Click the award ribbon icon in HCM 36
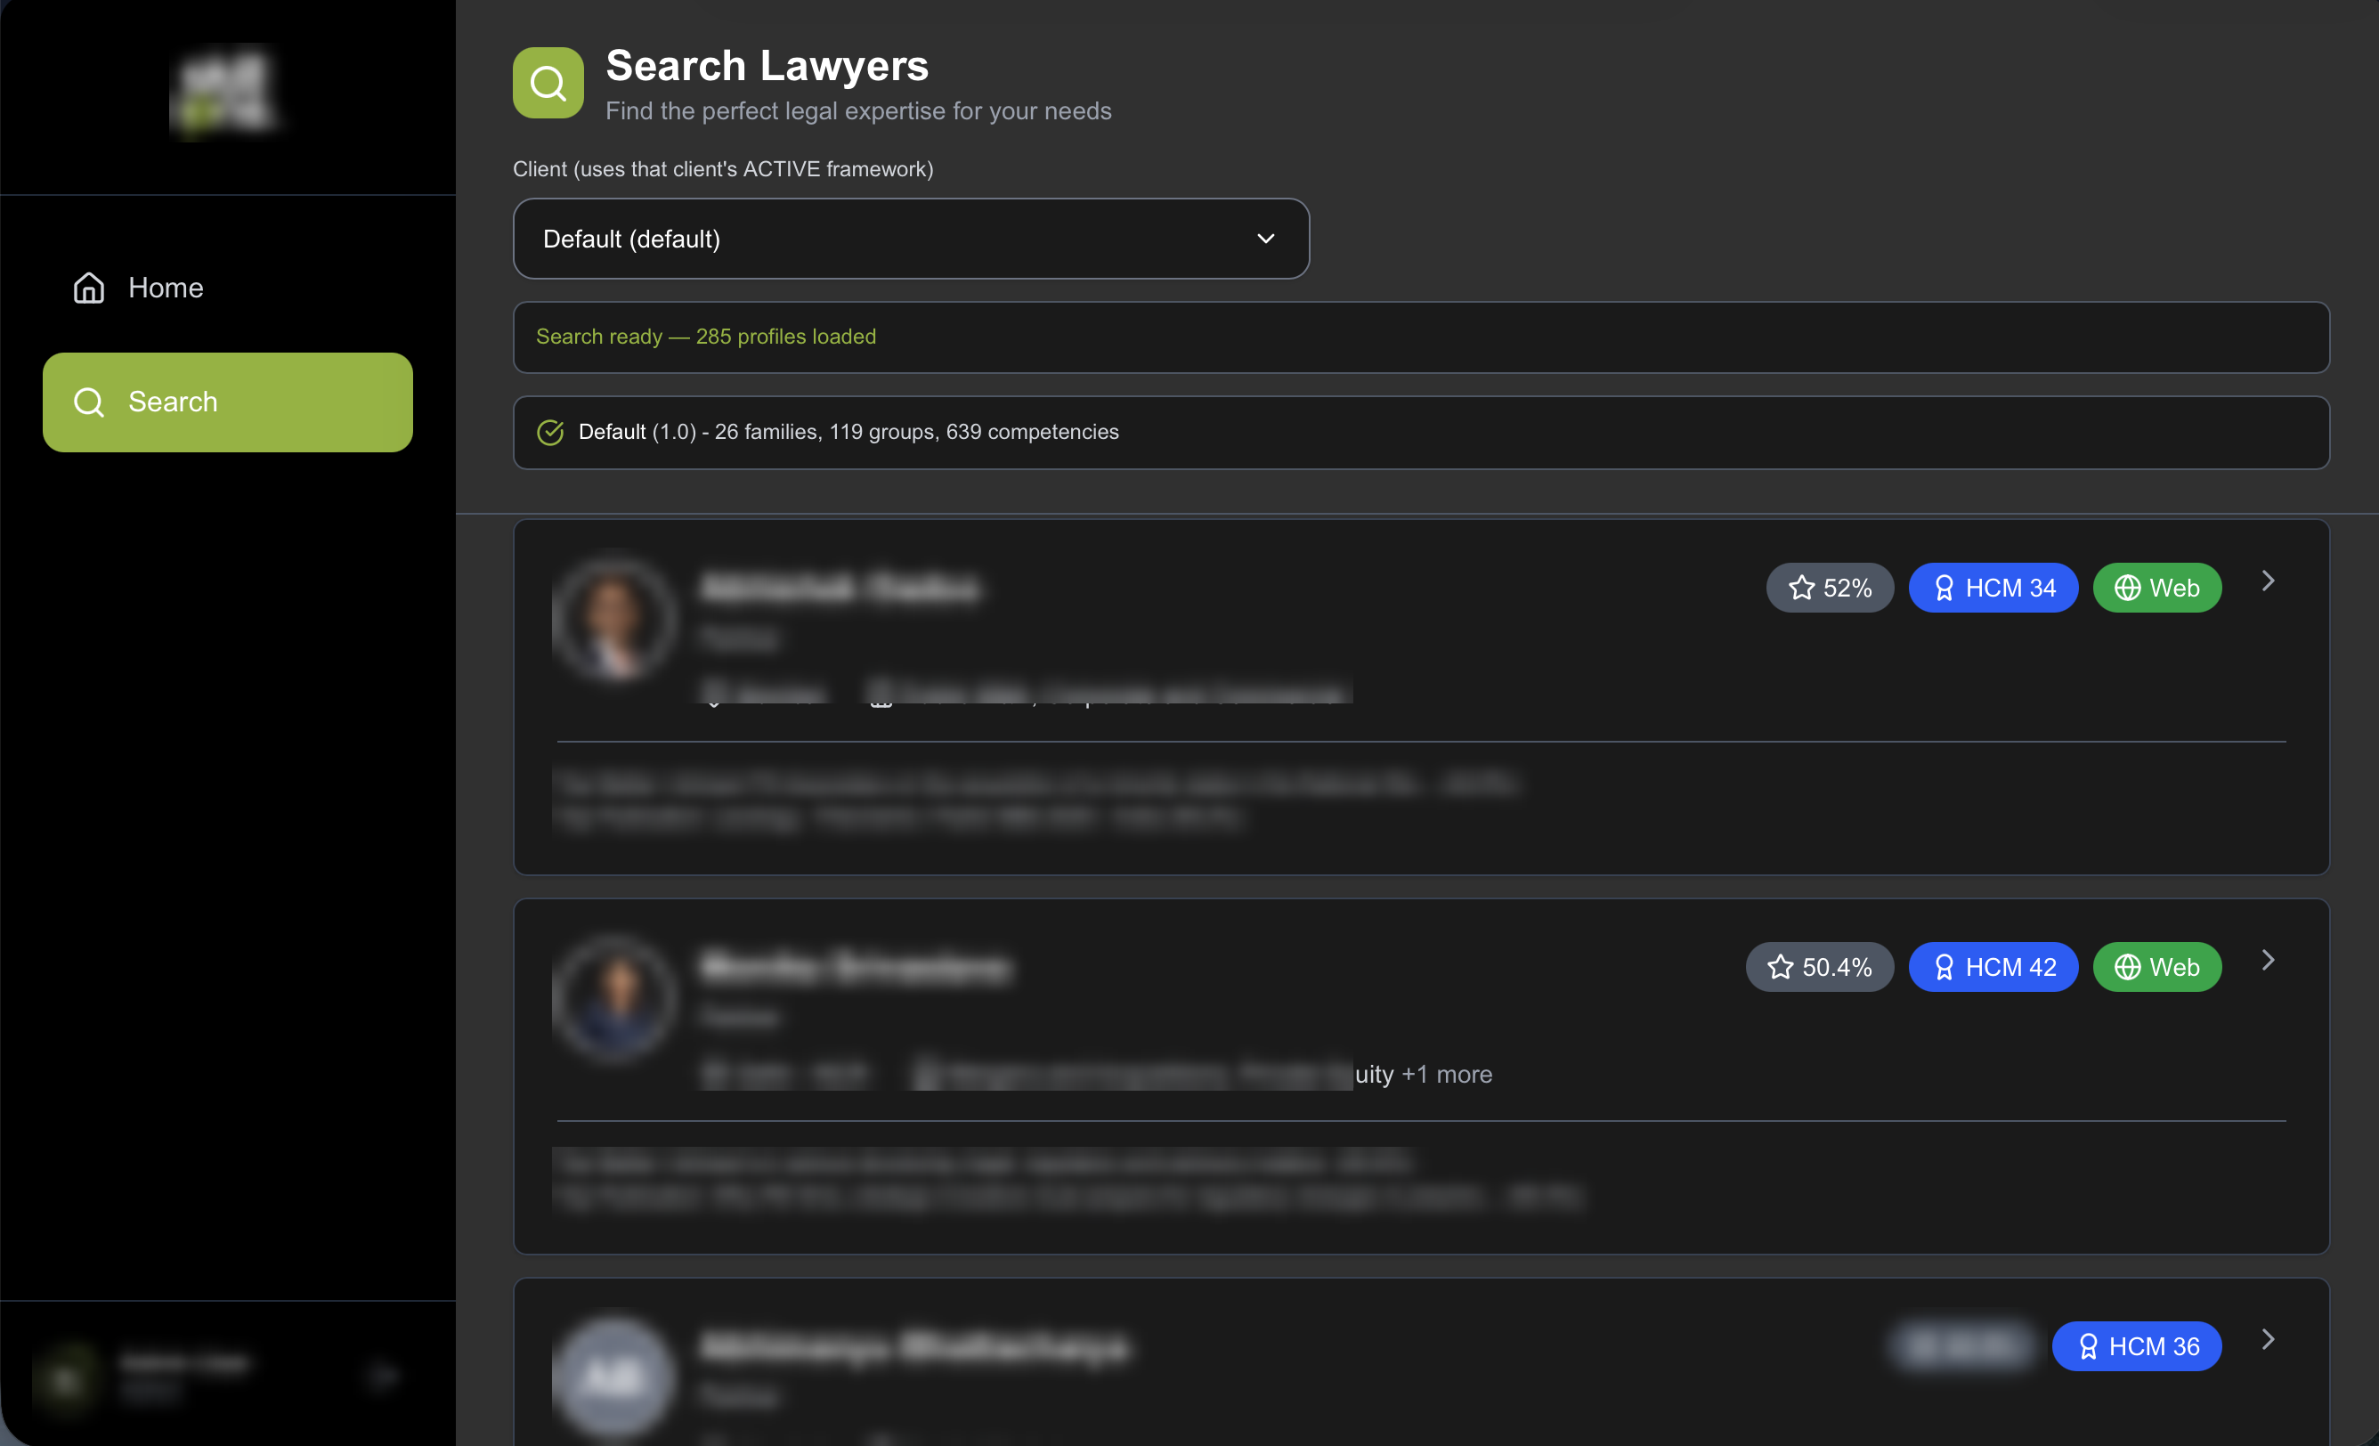The image size is (2379, 1446). pos(2089,1346)
